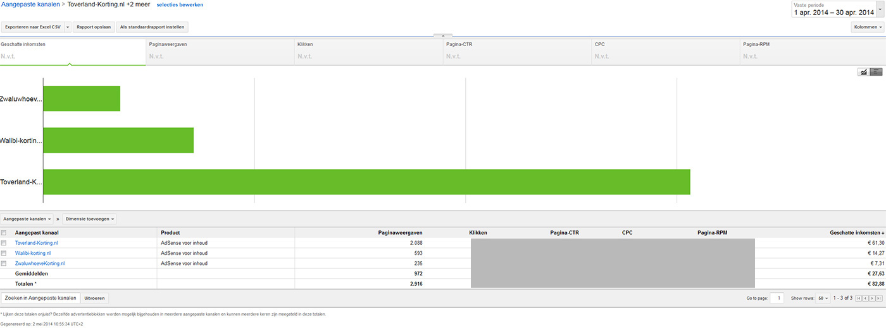Click the 2.916 total page views cell
Screen dimensions: 886x330
pos(416,284)
